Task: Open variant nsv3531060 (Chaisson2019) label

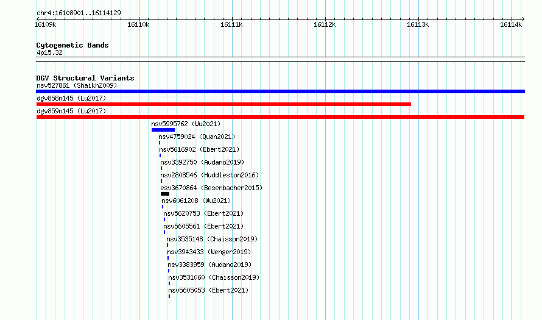Action: click(214, 277)
